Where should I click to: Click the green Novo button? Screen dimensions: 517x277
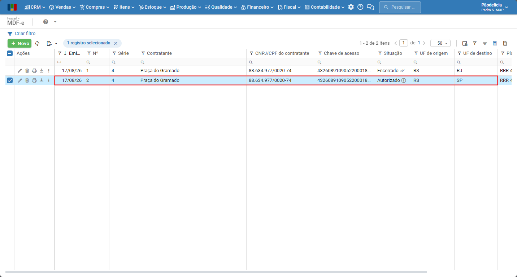[x=19, y=43]
